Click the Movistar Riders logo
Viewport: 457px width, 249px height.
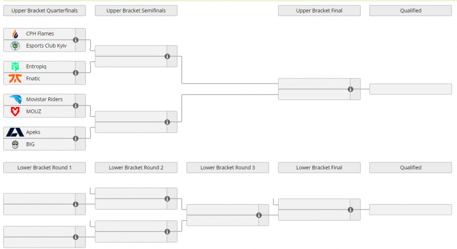coord(15,100)
